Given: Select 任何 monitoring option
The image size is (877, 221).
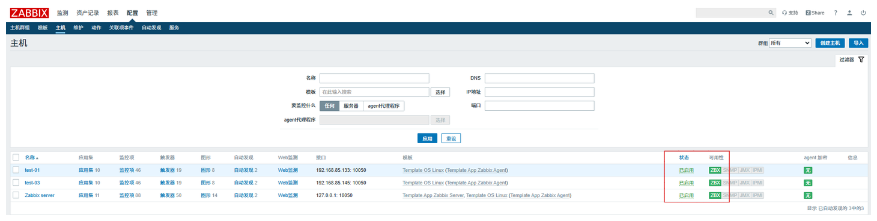Looking at the screenshot, I should tap(329, 105).
